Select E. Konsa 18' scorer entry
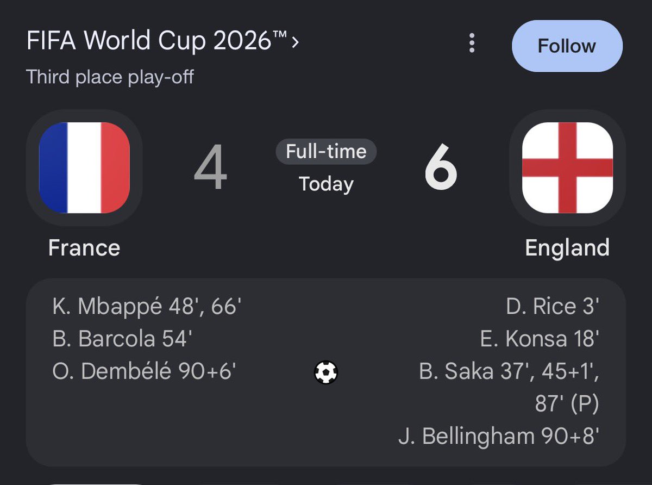Image resolution: width=652 pixels, height=485 pixels. [x=540, y=339]
